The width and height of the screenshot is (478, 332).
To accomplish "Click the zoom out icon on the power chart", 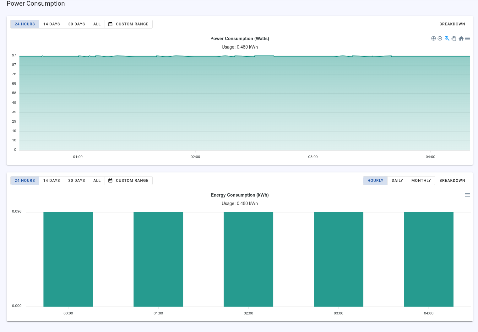I will (x=440, y=38).
